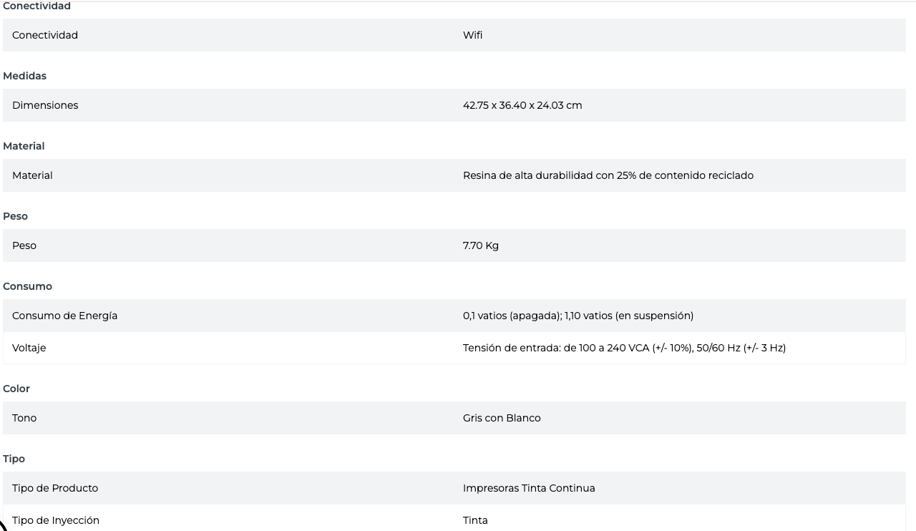The image size is (916, 531).
Task: Click the Color section heading
Action: tap(16, 389)
